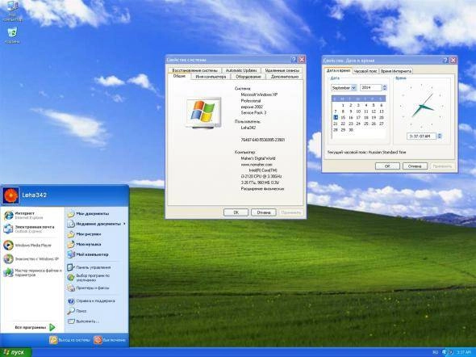Switch to the Time Zone tab (Часовой пояс)

[x=365, y=71]
